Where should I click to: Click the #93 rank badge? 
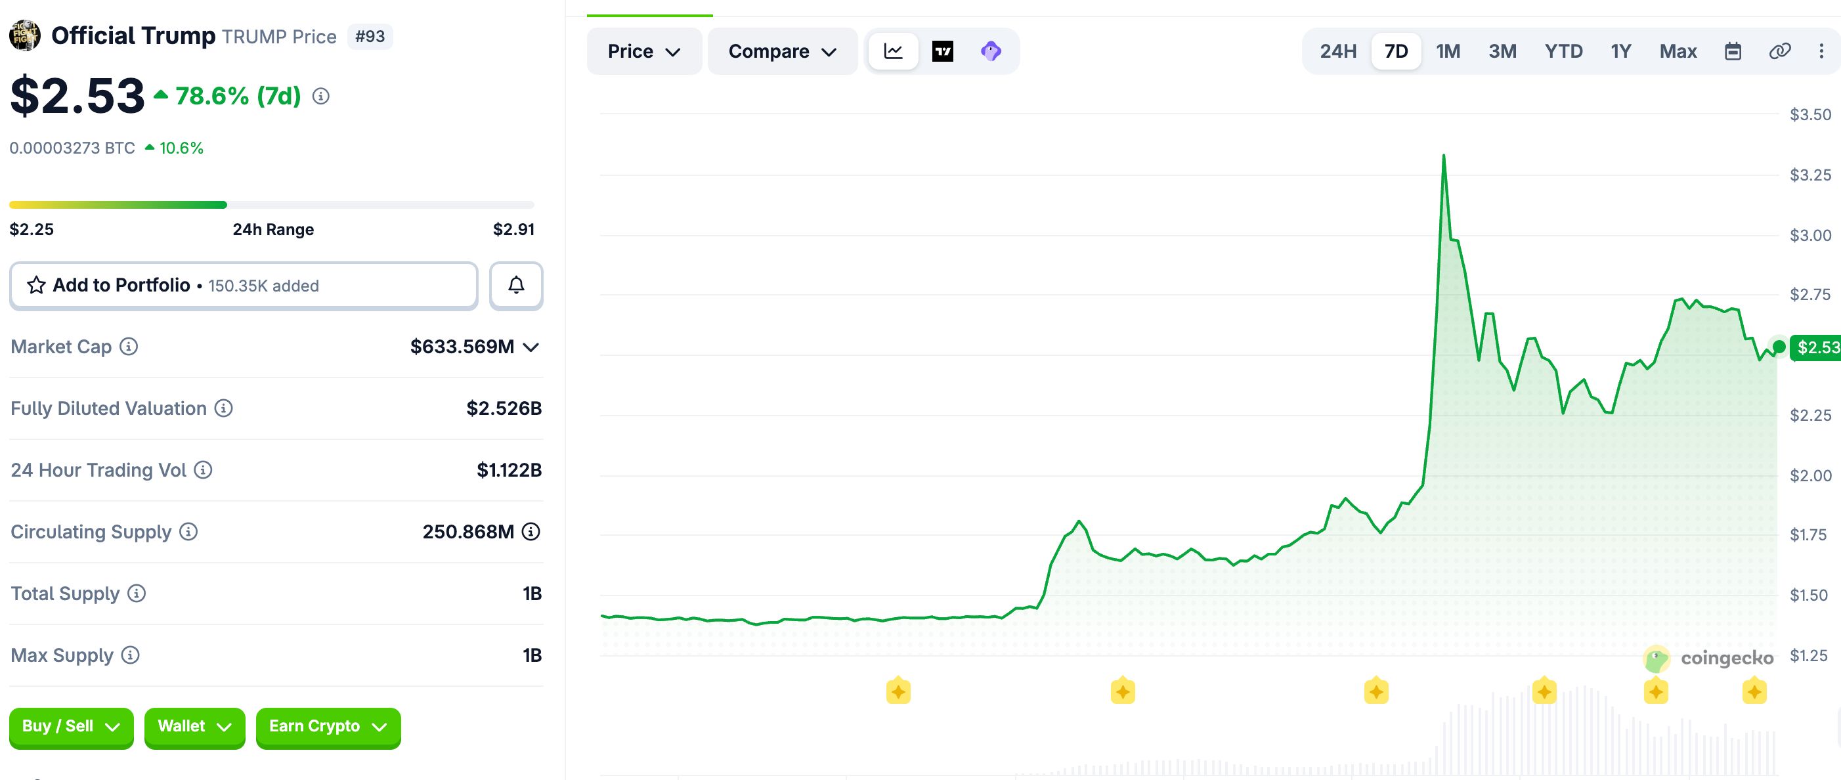pyautogui.click(x=370, y=37)
